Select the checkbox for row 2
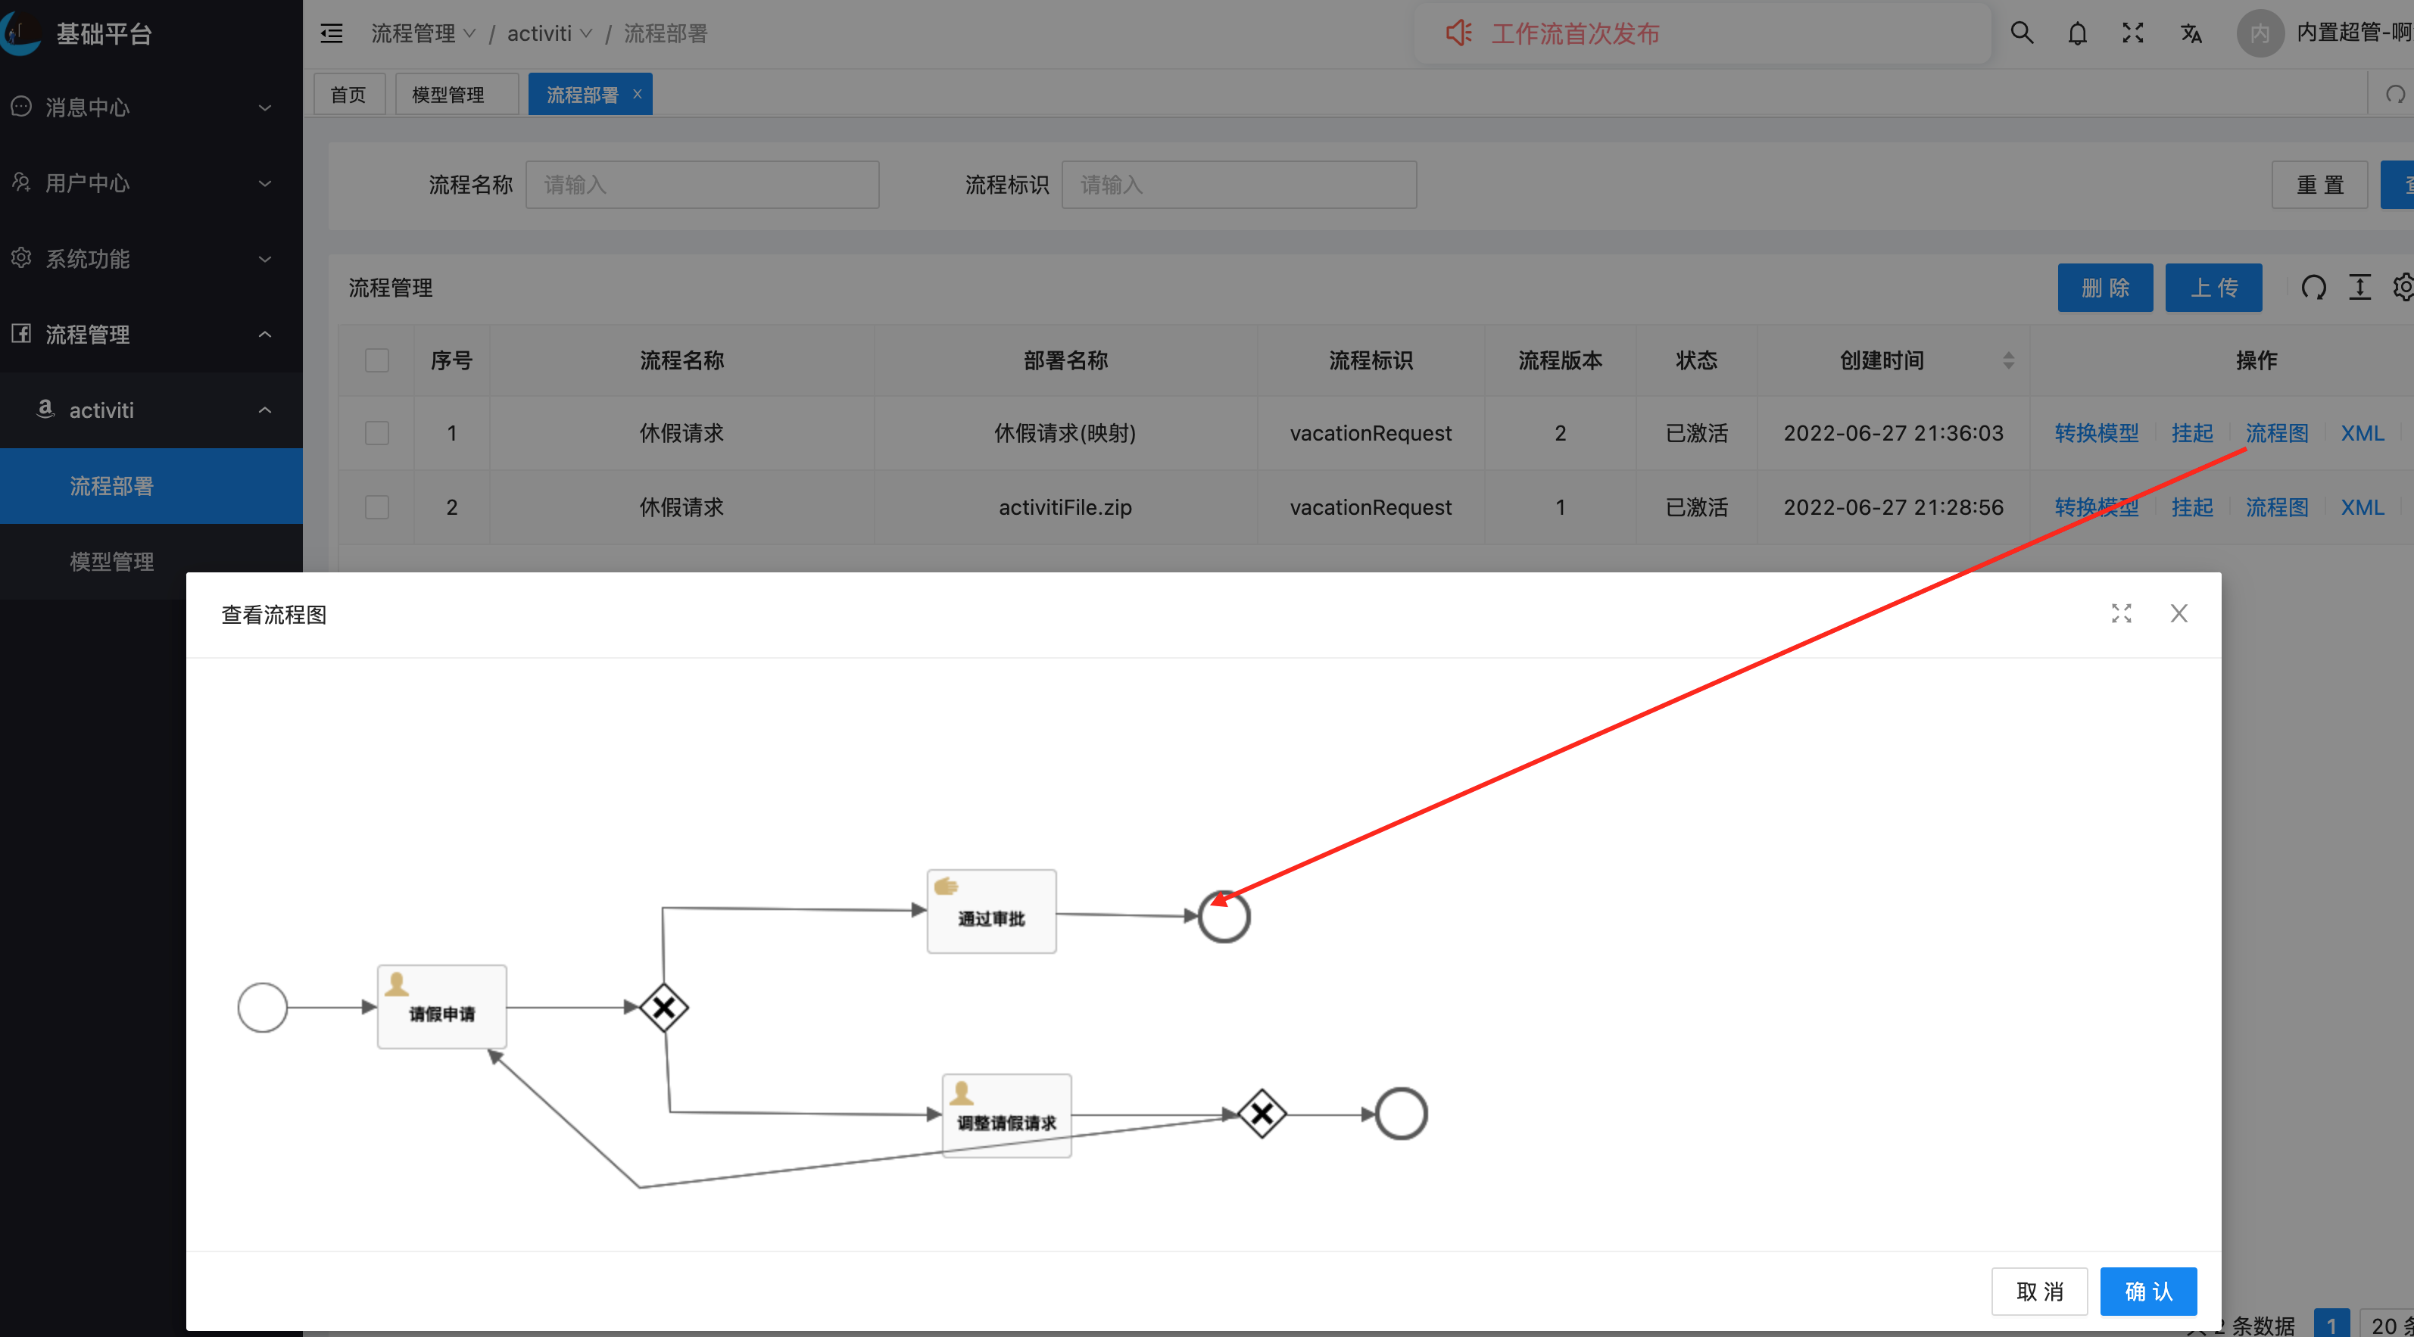Screen dimensions: 2414x1337 [377, 507]
